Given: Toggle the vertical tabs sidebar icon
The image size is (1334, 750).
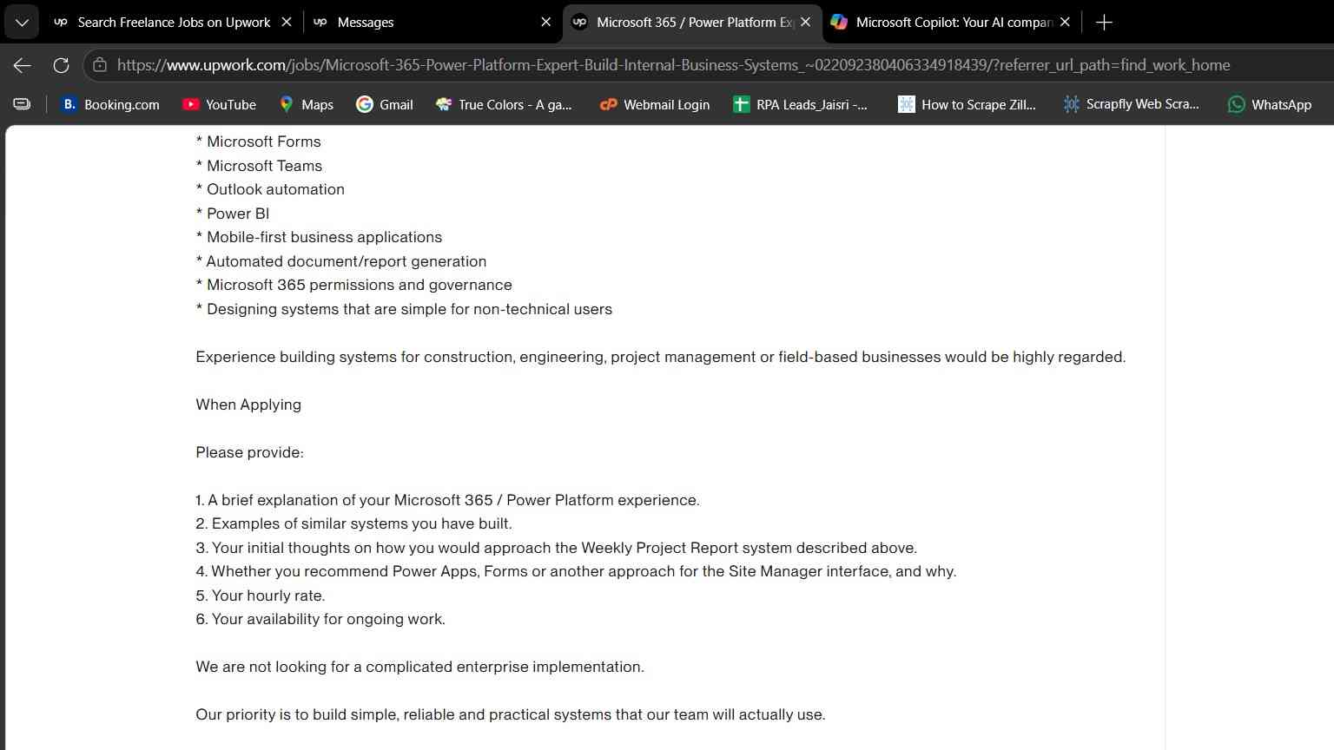Looking at the screenshot, I should [x=22, y=104].
